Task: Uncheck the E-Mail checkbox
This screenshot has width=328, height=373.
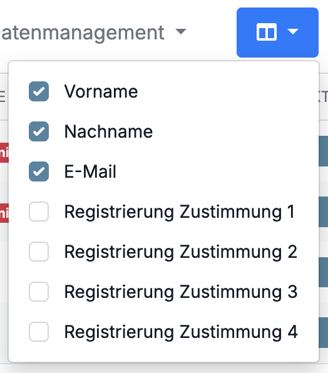Action: (39, 171)
